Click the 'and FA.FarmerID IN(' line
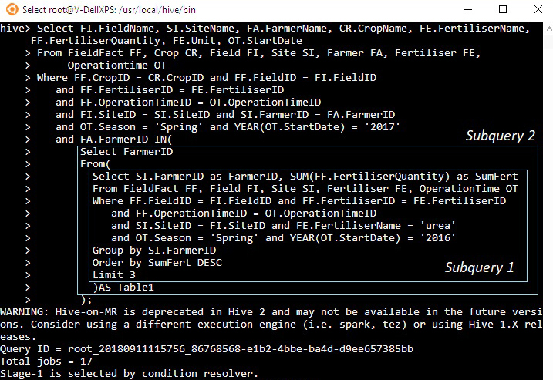Screen dimensions: 553x380 pos(116,140)
